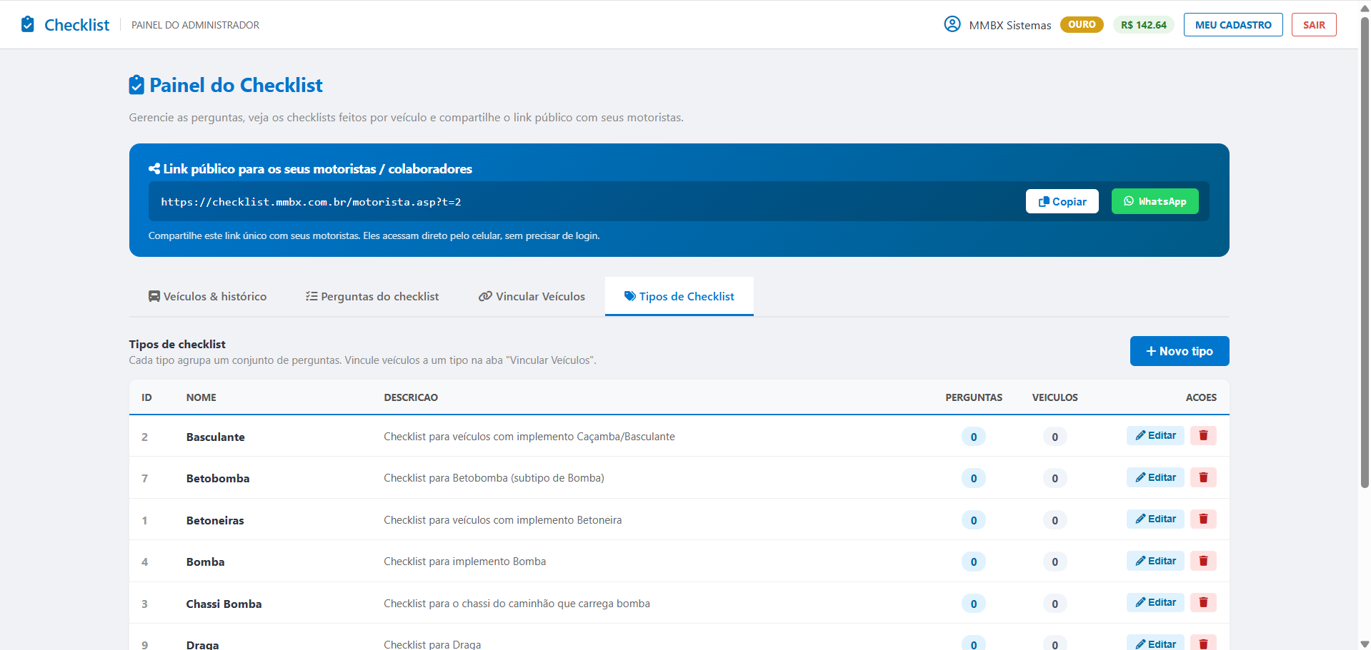Select Tipos de Checklist tab
Screen dimensions: 1371x650
(x=679, y=296)
